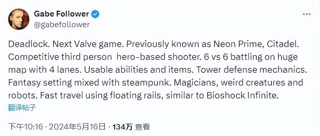Open Gabe Follower's profile avatar
This screenshot has width=320, height=136.
(19, 19)
